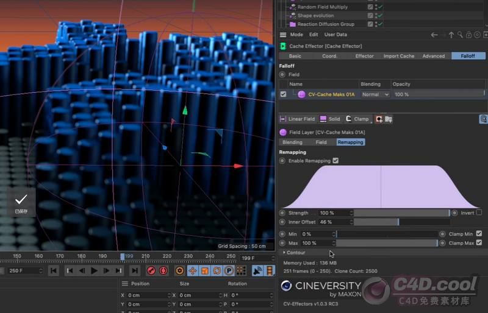Image resolution: width=488 pixels, height=313 pixels.
Task: Open the Normal blending dropdown
Action: click(375, 94)
